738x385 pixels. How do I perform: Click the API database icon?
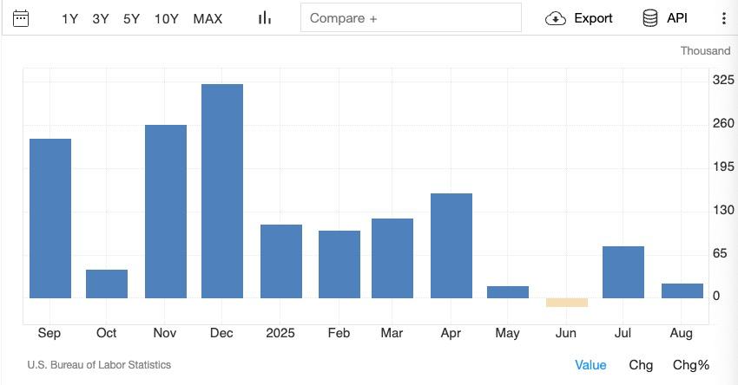pos(649,18)
